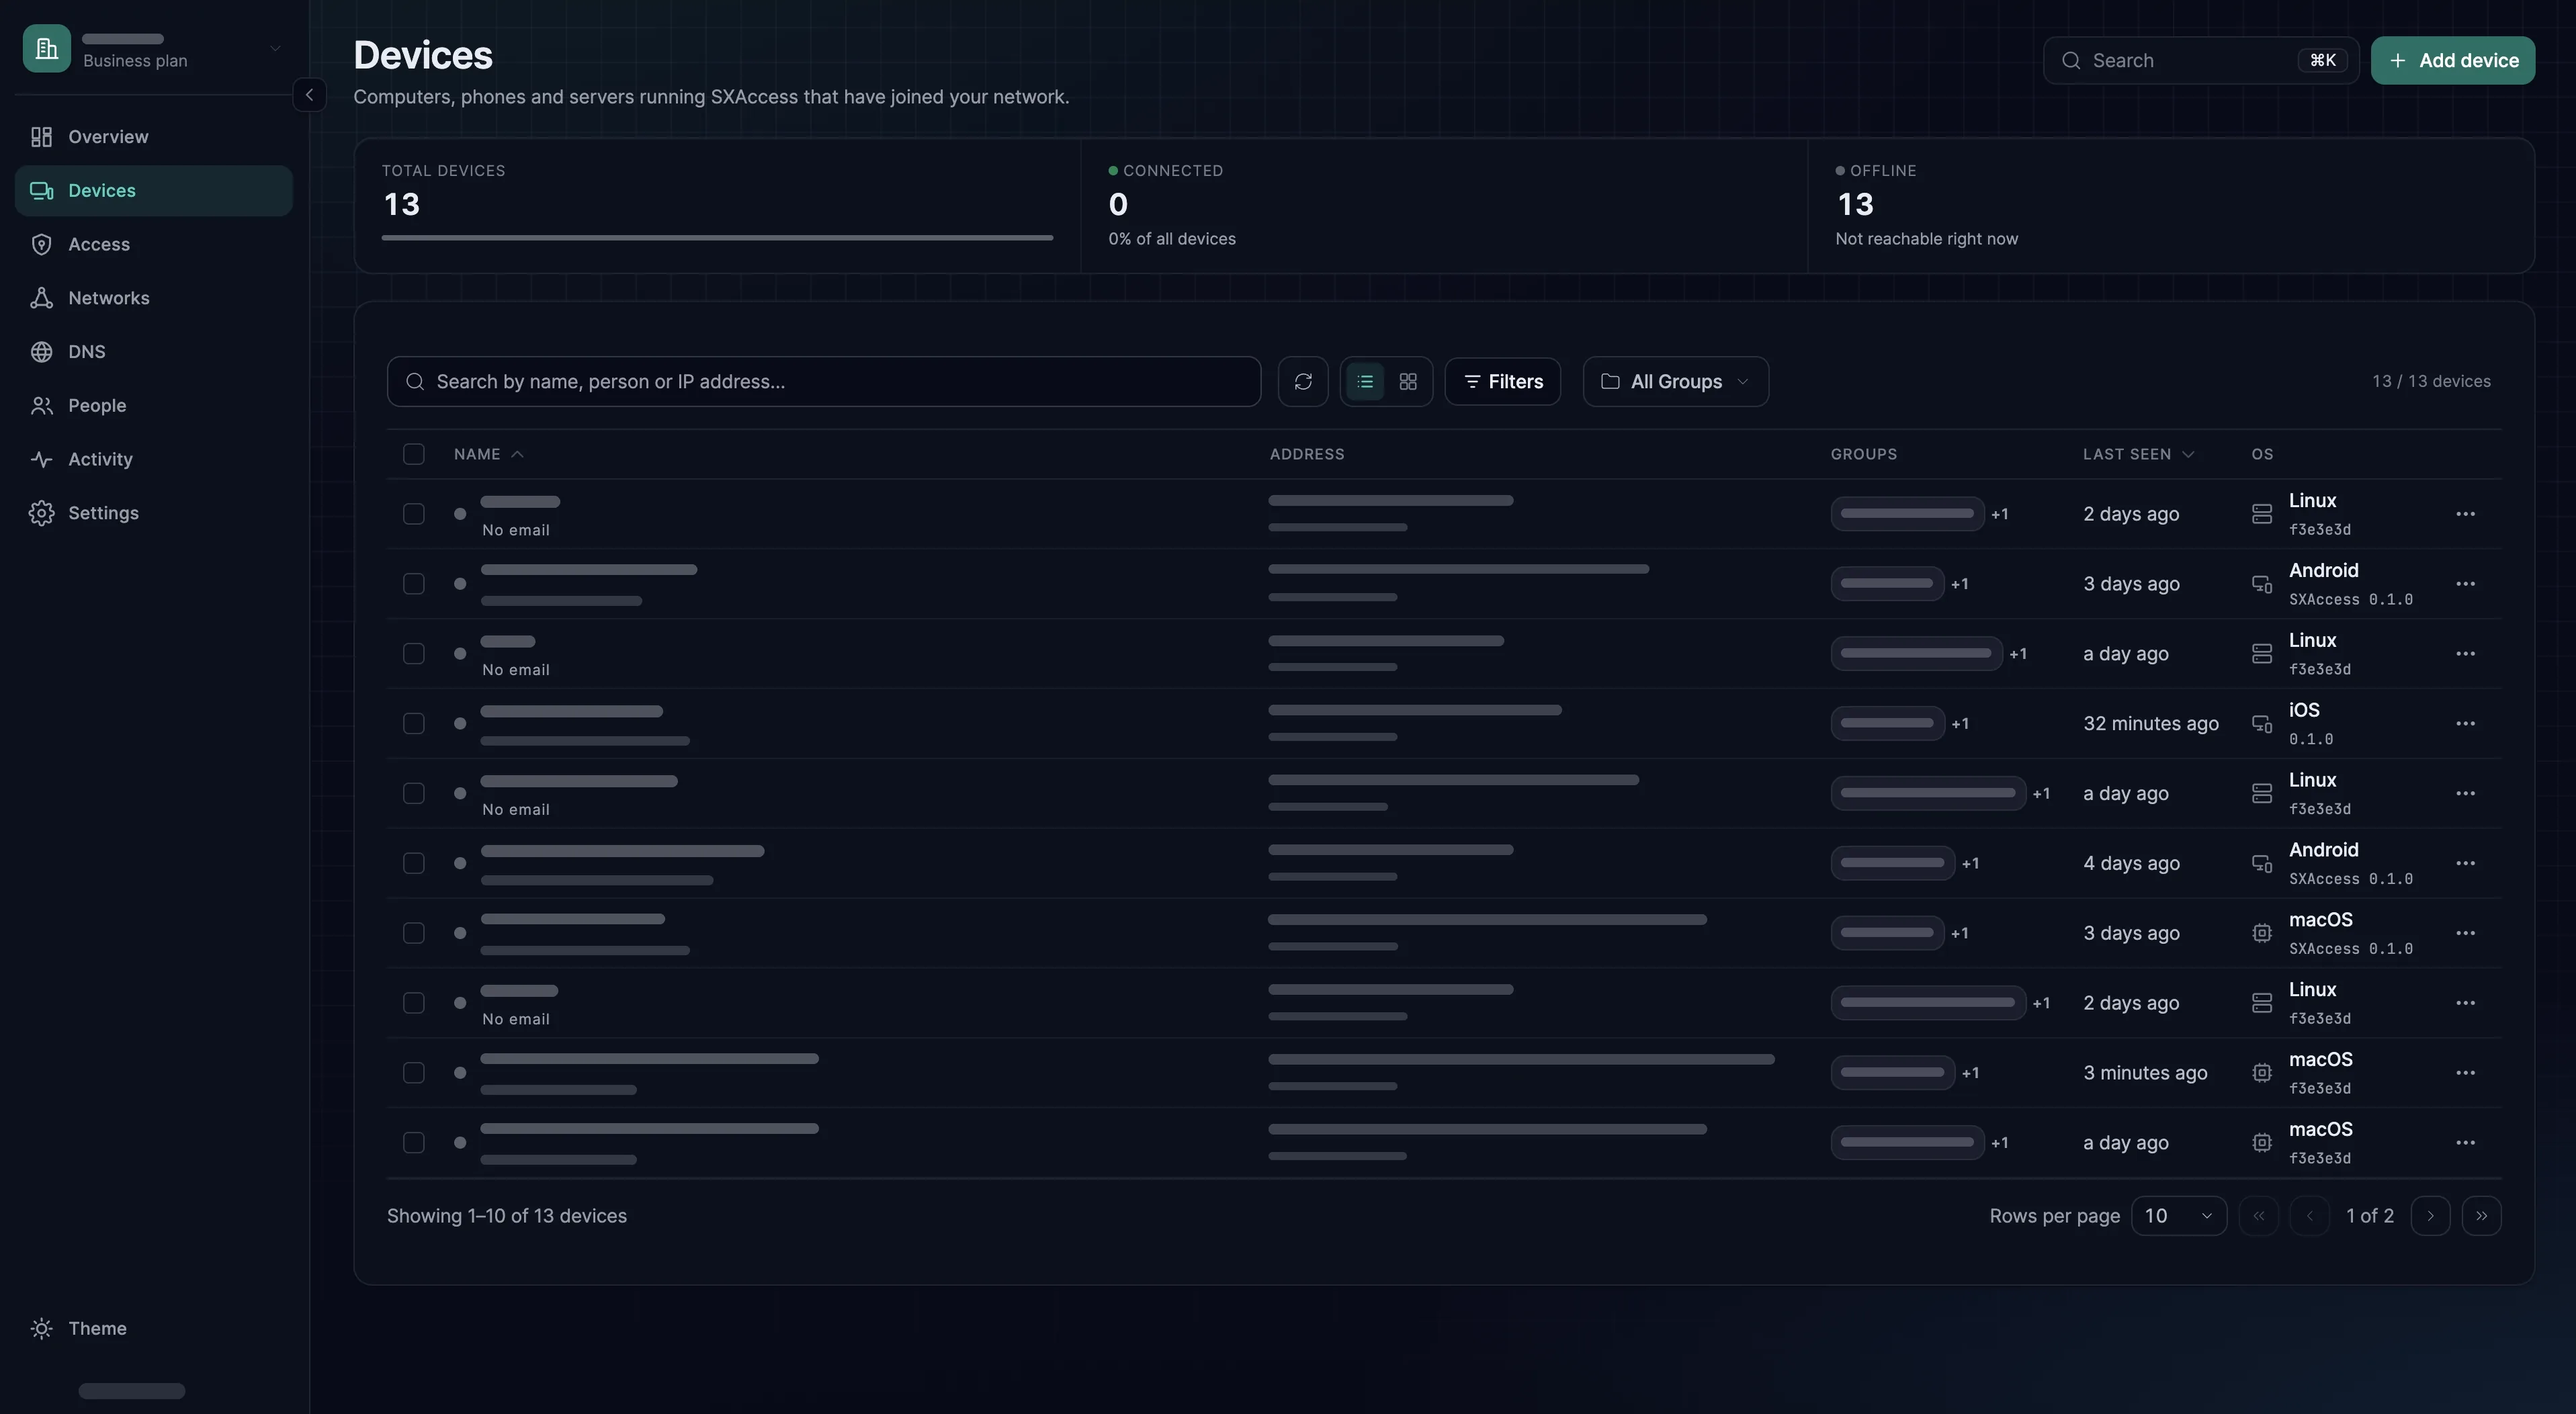Check the box of the macOS SXAccess 0.1.0 row

pyautogui.click(x=413, y=933)
